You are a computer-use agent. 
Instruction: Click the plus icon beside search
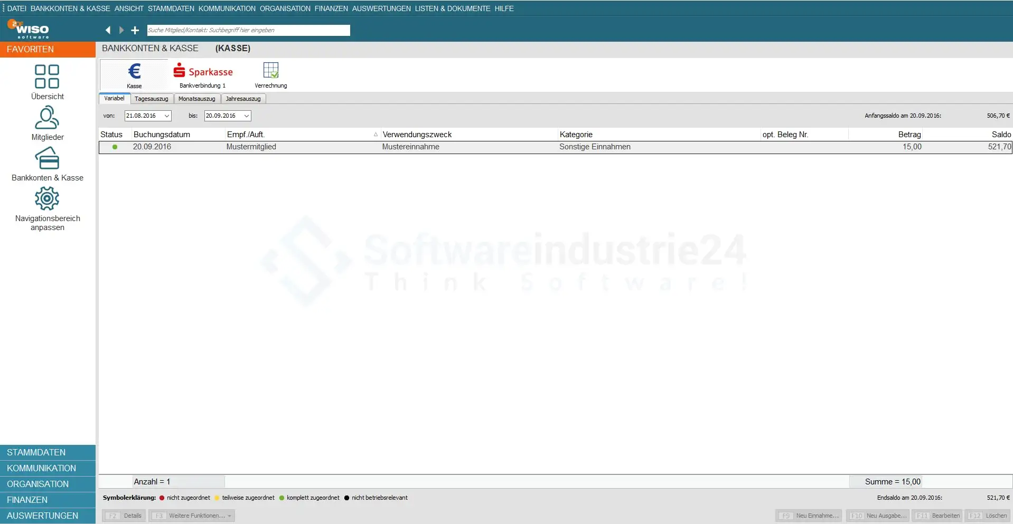[135, 30]
